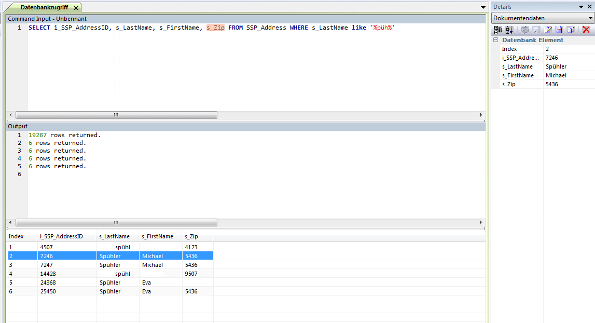
Task: Click the refresh arrows icon in Details
Action: click(525, 30)
